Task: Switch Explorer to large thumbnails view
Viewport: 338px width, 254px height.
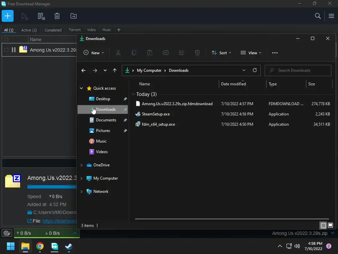Action: pos(330,226)
